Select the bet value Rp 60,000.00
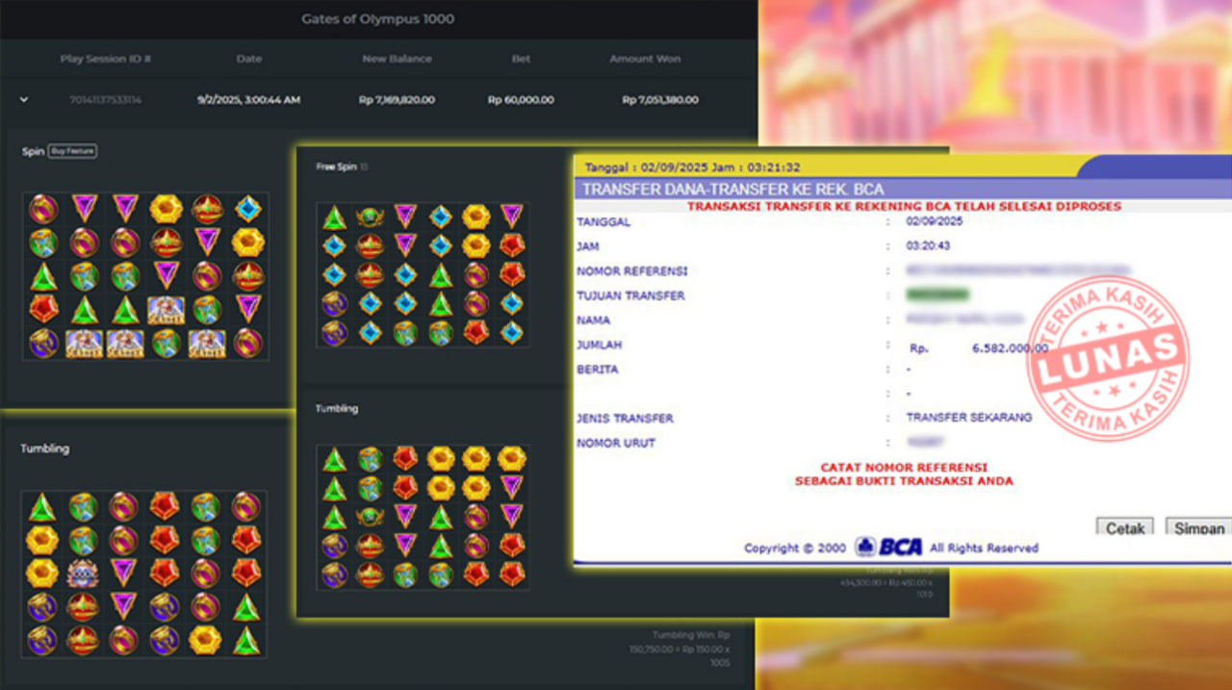 (521, 100)
